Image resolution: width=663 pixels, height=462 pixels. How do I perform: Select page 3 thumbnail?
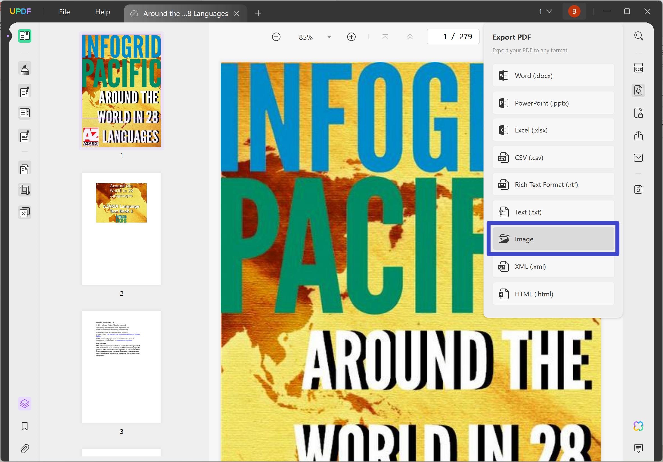coord(121,367)
